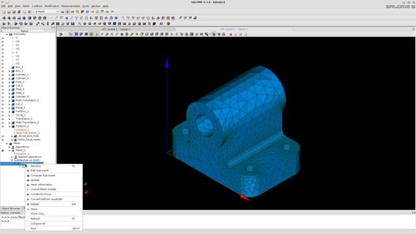
Task: Click the Box_1 shape icon in Object Browser
Action: coord(13,68)
